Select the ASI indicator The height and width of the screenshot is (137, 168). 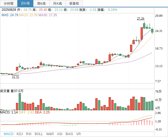[60, 134]
